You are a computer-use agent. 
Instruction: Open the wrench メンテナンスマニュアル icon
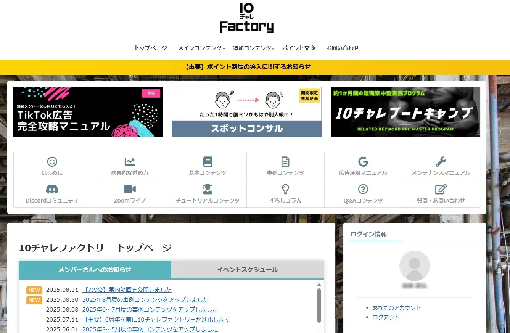[441, 162]
